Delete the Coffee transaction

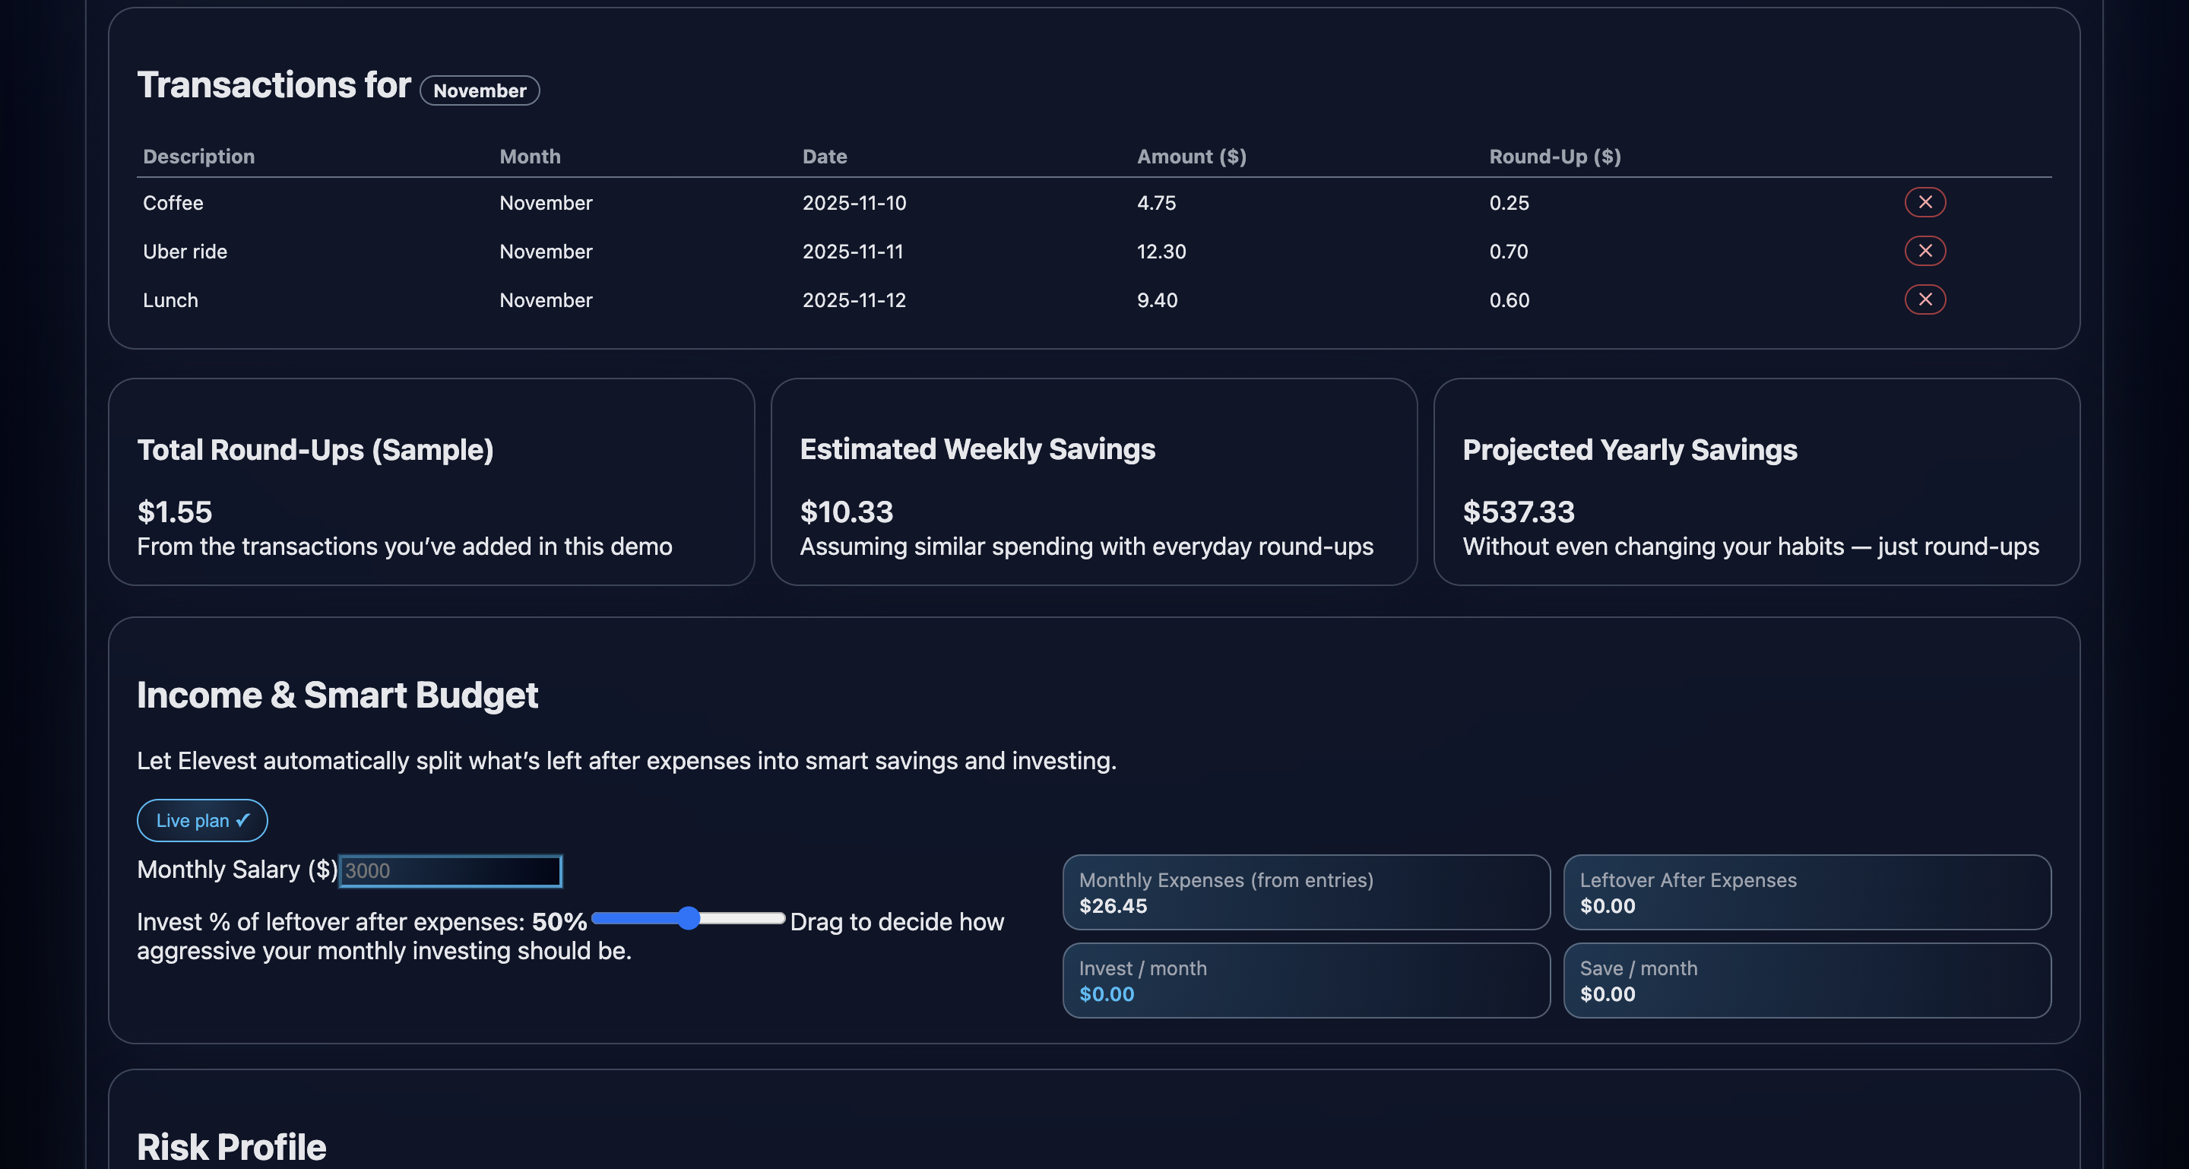[1924, 202]
